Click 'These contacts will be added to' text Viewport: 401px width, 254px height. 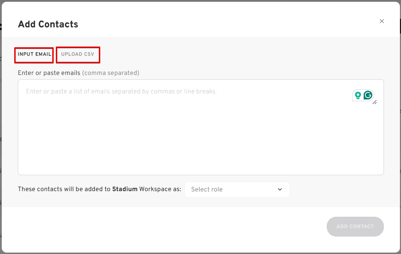click(x=64, y=189)
